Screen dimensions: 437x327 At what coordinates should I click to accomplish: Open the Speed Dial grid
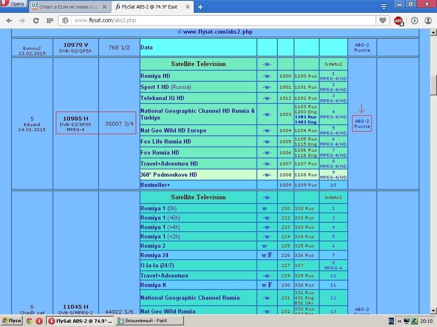coord(50,20)
